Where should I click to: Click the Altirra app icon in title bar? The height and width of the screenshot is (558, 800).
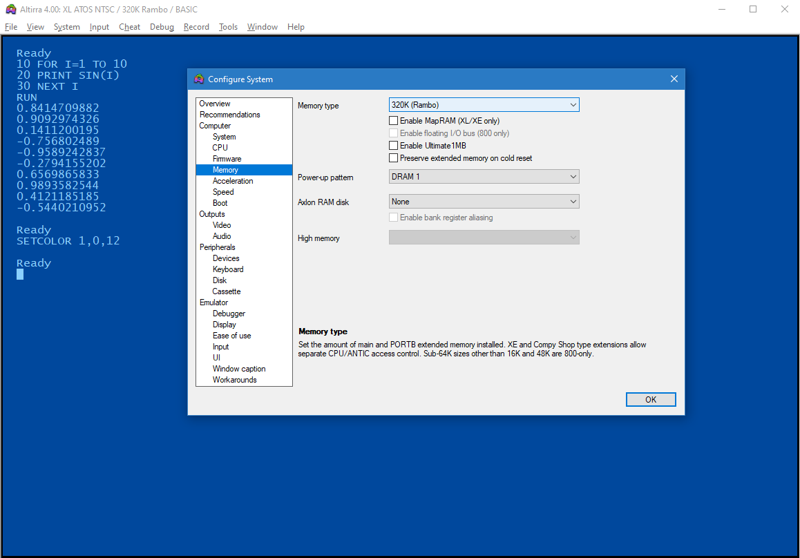click(x=10, y=9)
